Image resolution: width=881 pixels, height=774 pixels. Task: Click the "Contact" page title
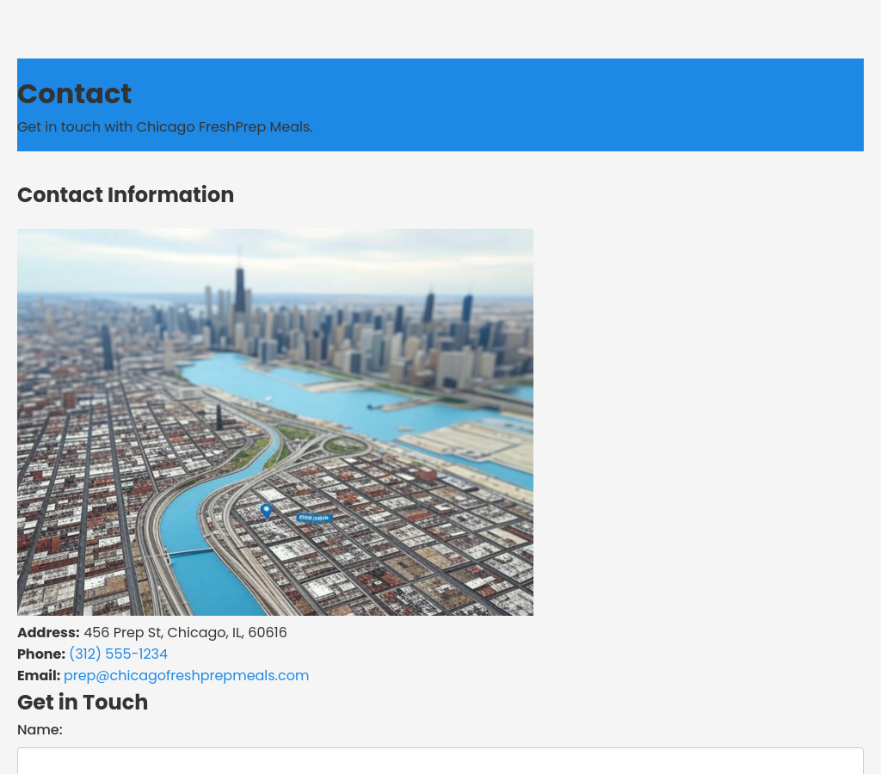[x=74, y=94]
